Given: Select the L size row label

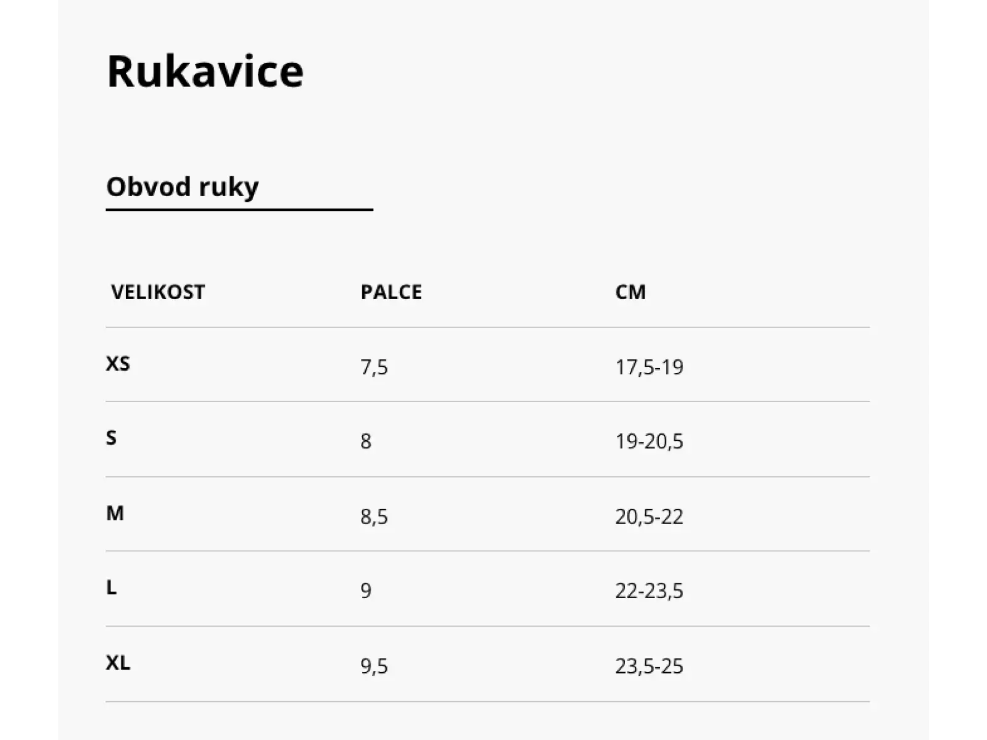Looking at the screenshot, I should [111, 588].
